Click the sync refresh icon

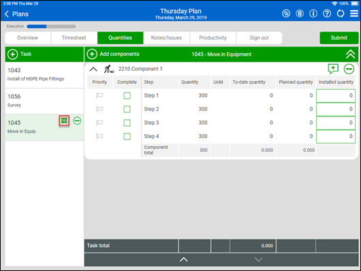(341, 14)
